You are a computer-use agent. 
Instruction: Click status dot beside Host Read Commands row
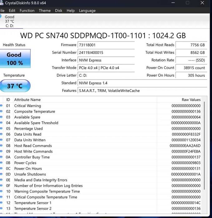click(x=1, y=145)
